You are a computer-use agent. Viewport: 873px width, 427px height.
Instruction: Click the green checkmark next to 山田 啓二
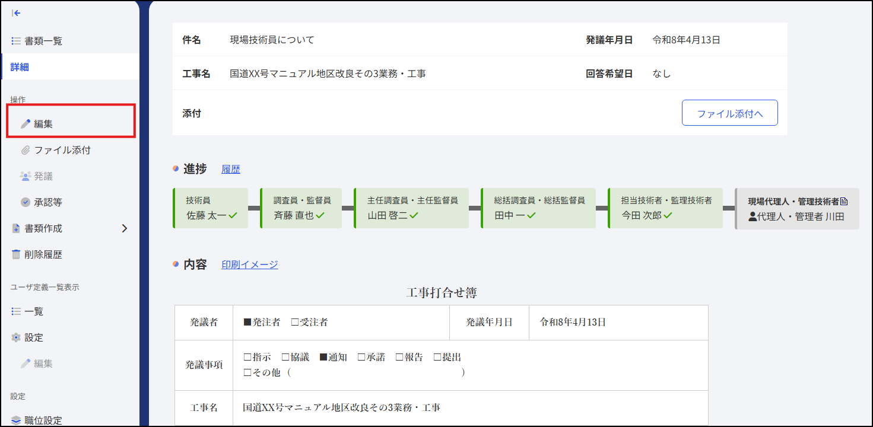click(414, 216)
